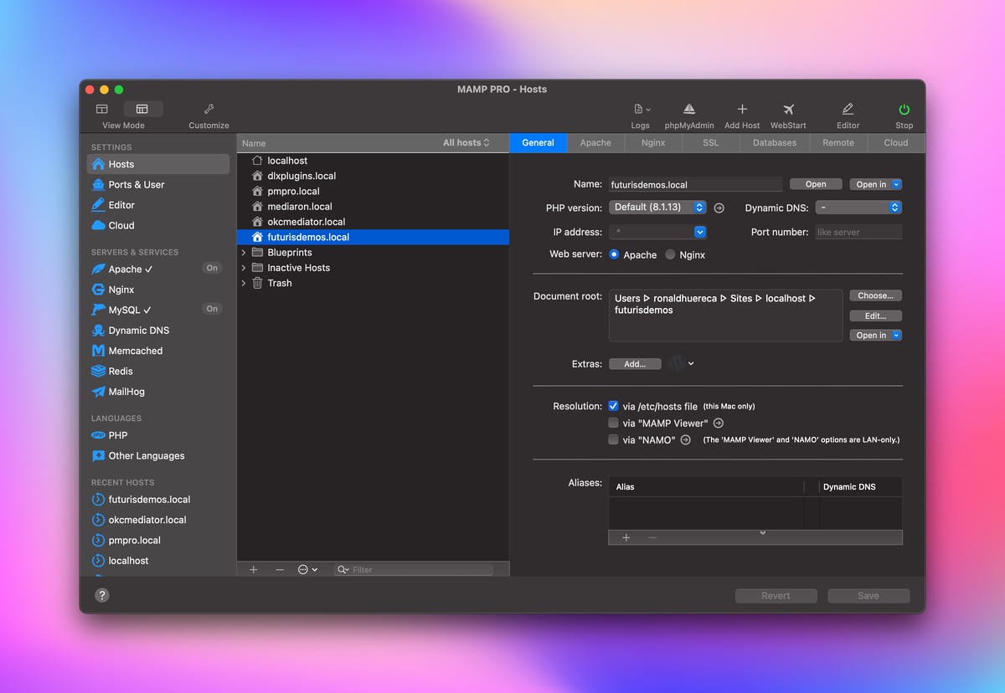Switch to the first View Mode icon
This screenshot has width=1005, height=693.
tap(102, 109)
